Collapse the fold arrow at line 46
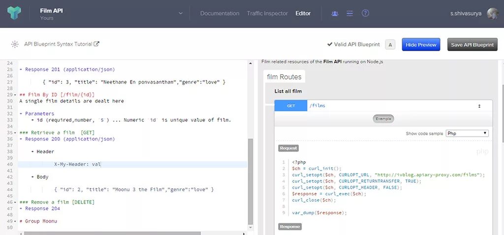The height and width of the screenshot is (235, 504). click(15, 202)
